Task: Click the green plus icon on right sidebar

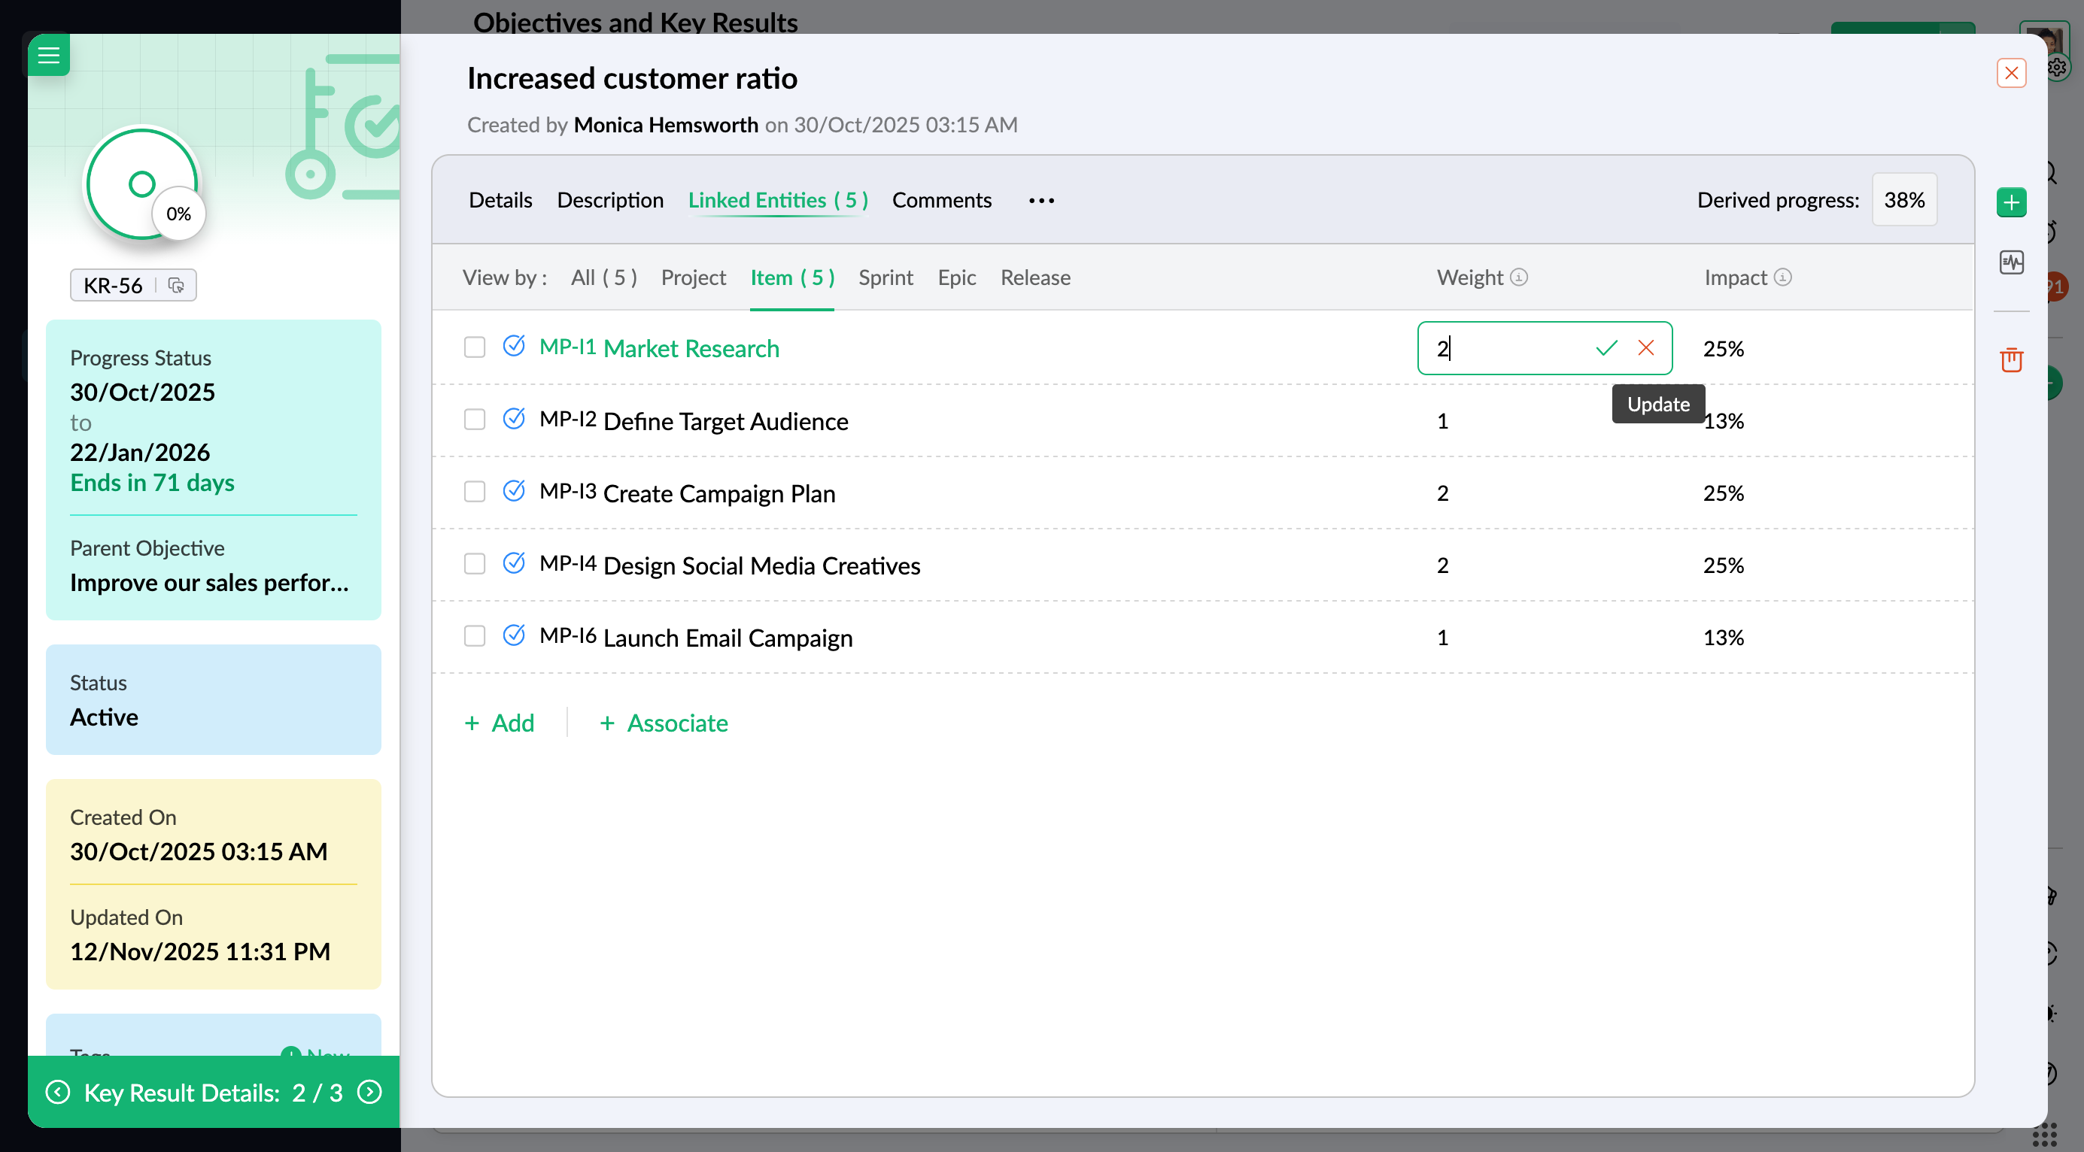Action: (x=2010, y=202)
